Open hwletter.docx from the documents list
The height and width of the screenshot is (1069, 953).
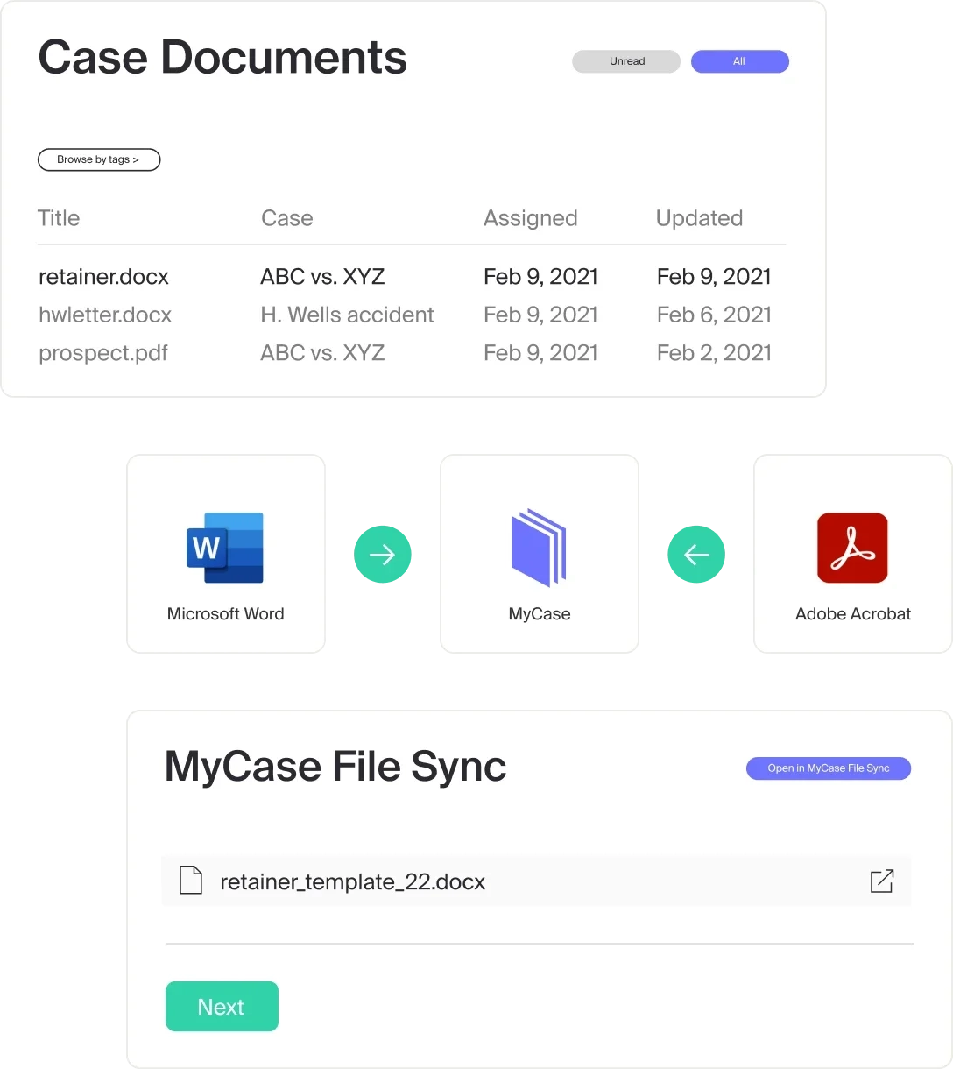pos(105,315)
